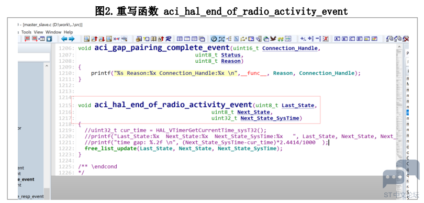
Task: Click line number 1212 in the gutter
Action: tap(66, 85)
